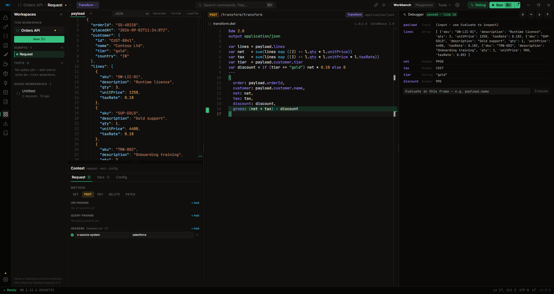The image size is (554, 294).
Task: Open the plug connector sidebar icon
Action: pos(5,83)
